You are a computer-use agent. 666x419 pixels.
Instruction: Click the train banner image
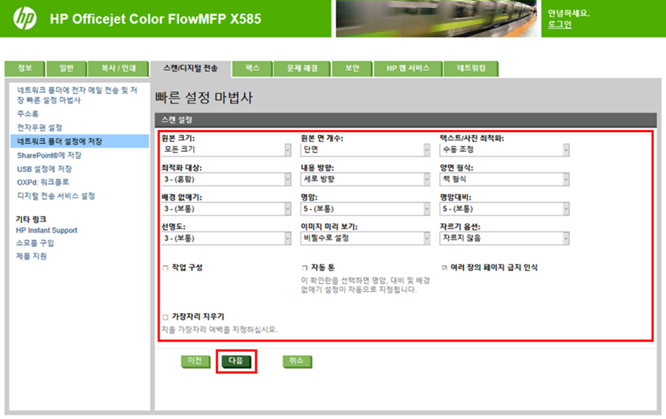(436, 18)
